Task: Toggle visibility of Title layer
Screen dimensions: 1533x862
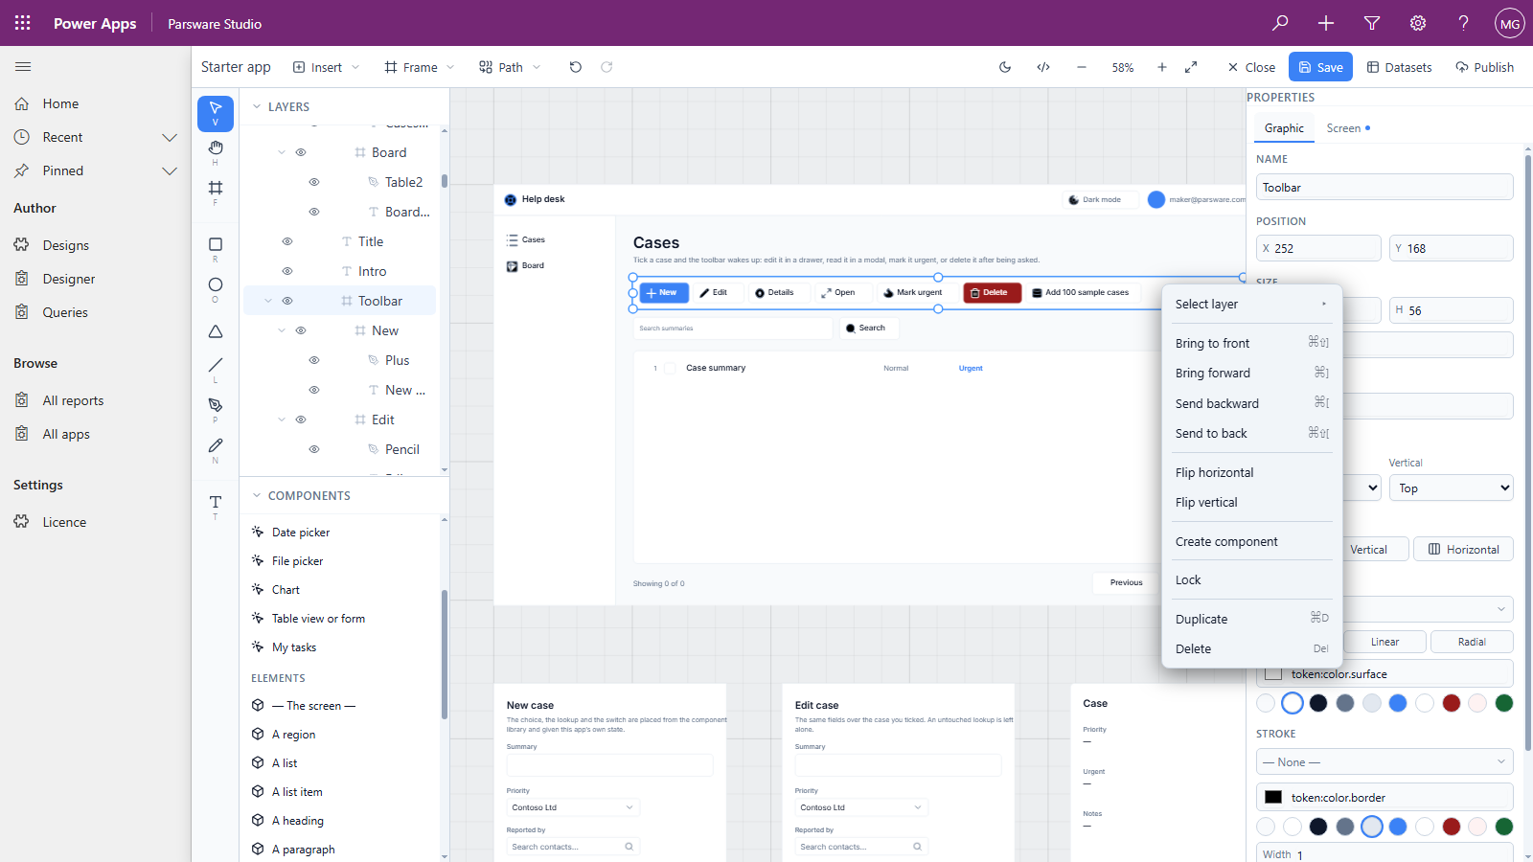Action: 287,241
